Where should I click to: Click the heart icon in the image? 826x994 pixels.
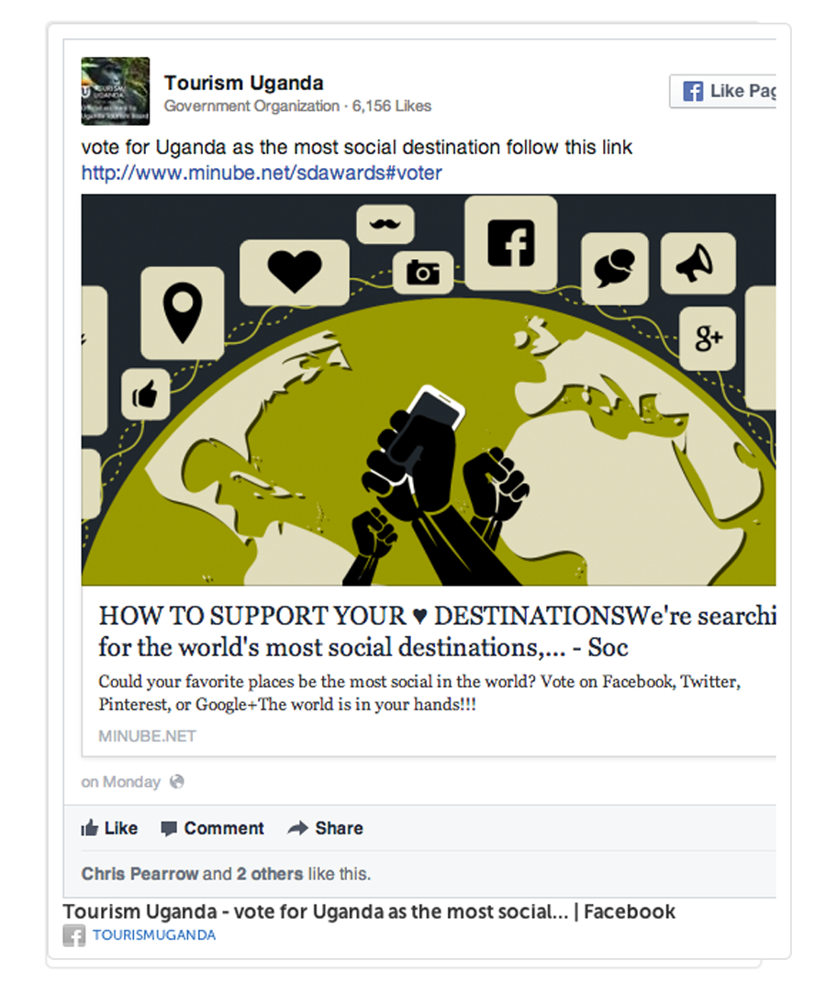294,272
